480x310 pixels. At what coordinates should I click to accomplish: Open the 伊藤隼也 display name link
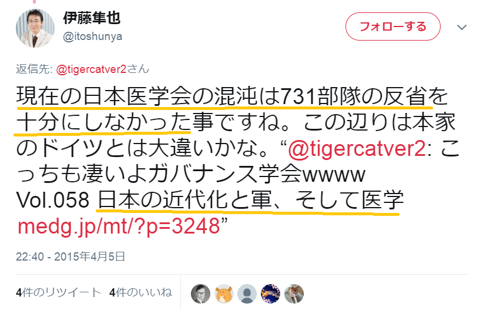coord(92,18)
